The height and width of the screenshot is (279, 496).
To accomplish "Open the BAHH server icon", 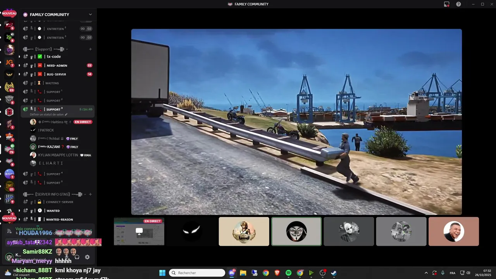I will 9,174.
